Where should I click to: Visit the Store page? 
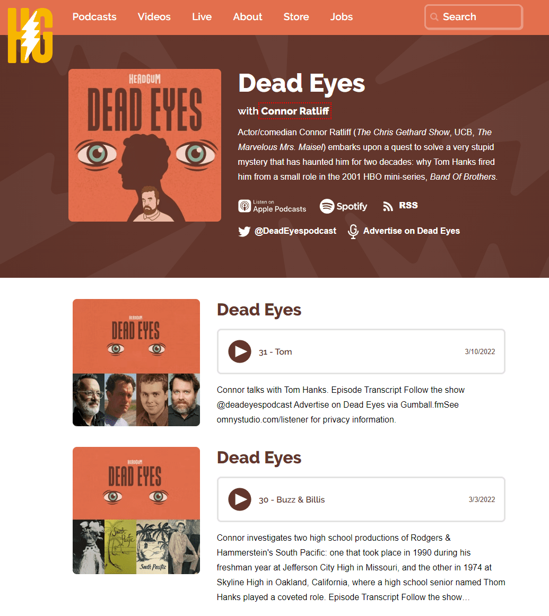[x=296, y=17]
